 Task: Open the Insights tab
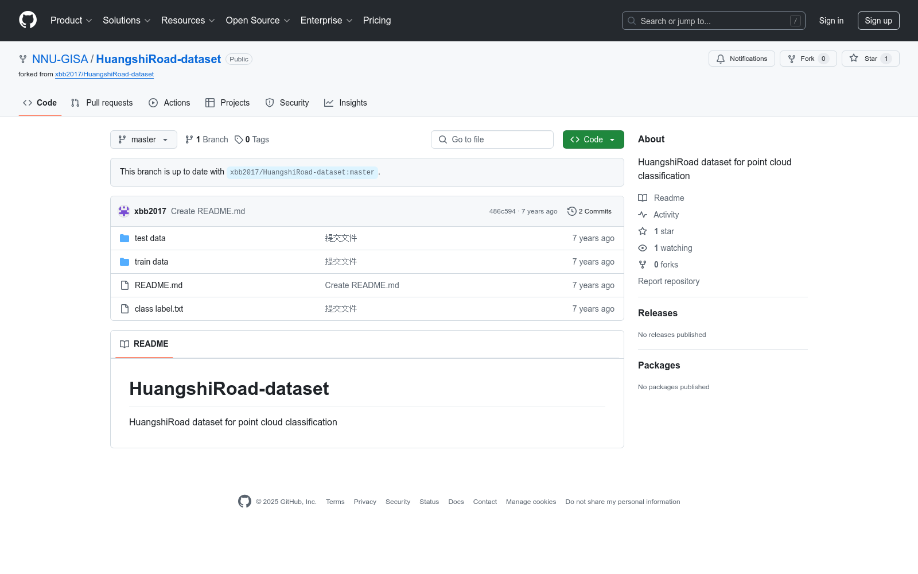click(x=345, y=103)
